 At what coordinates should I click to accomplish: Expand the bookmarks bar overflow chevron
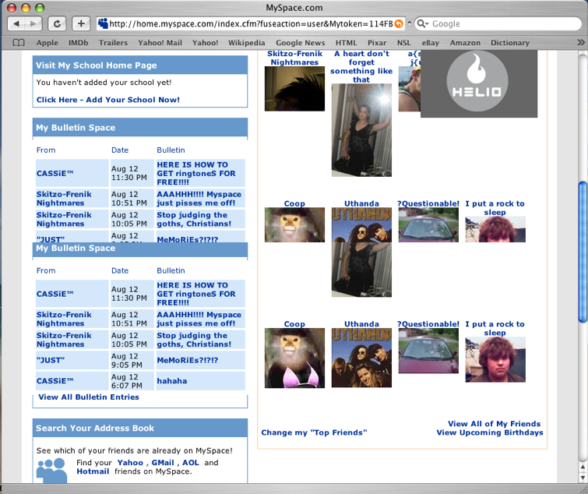580,43
